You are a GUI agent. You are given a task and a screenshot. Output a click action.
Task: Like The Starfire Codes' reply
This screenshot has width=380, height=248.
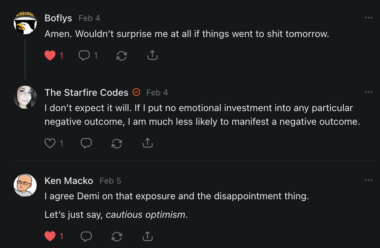point(50,143)
